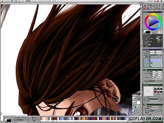Viewport: 164px width, 123px height.
Task: Select the freehand draw style radio button
Action: coord(32,119)
